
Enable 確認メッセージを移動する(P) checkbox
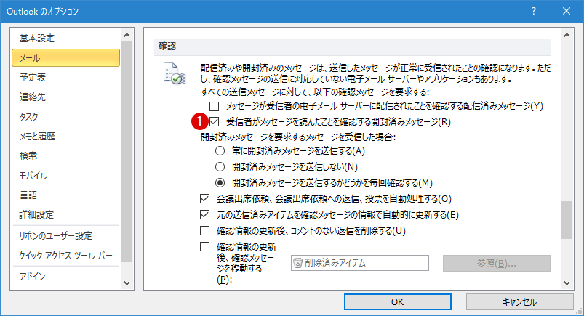point(204,246)
